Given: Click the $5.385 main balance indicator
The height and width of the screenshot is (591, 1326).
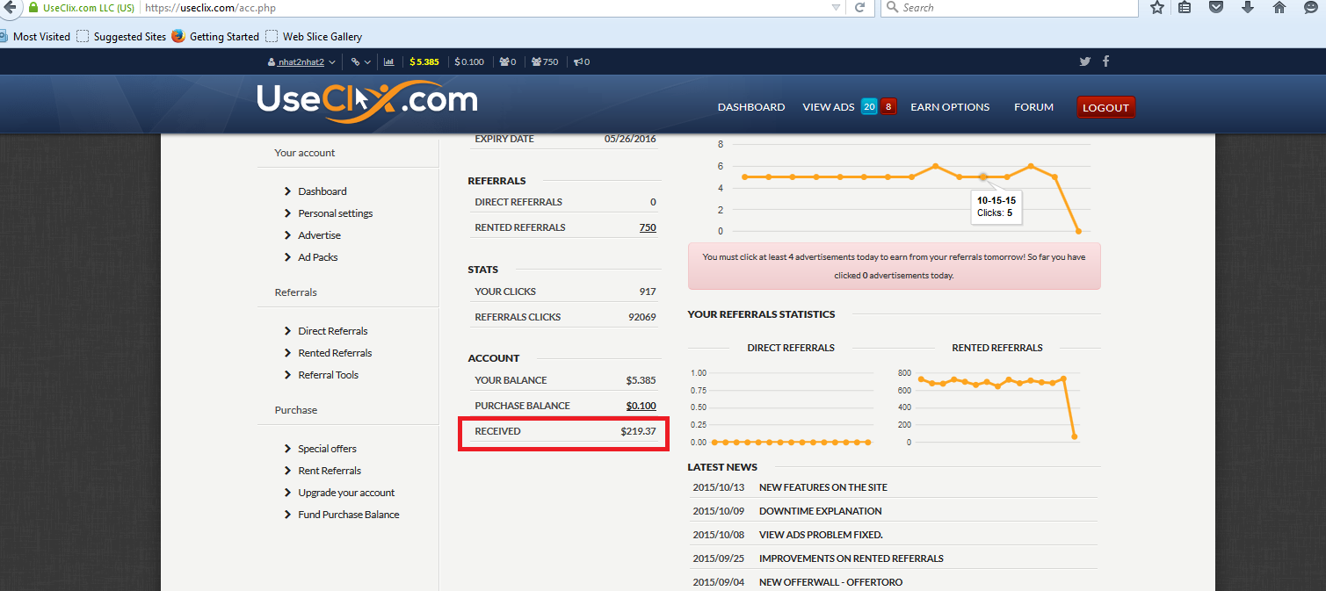Looking at the screenshot, I should [x=424, y=62].
